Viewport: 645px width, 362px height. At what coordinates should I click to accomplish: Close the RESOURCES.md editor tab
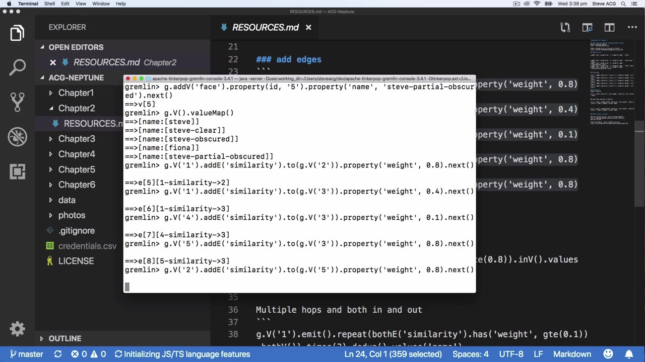point(308,28)
